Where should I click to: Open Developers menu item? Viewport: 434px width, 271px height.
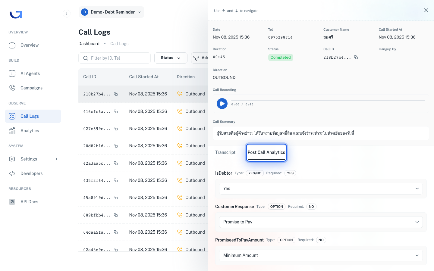point(33,173)
